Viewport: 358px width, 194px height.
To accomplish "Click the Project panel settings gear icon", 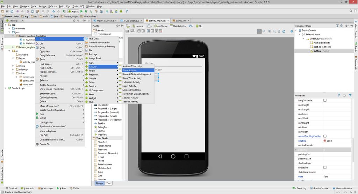I will point(84,21).
